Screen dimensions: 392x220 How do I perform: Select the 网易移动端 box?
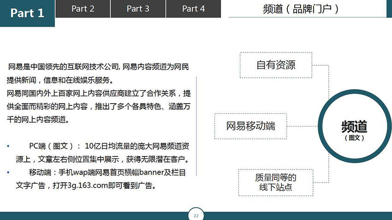(250, 126)
